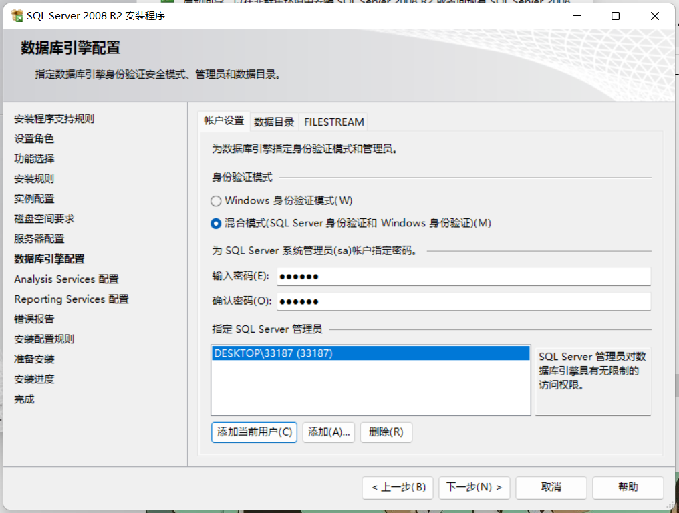Click 服务器配置 step in sidebar
Screen dimensions: 679x513
tap(39, 239)
